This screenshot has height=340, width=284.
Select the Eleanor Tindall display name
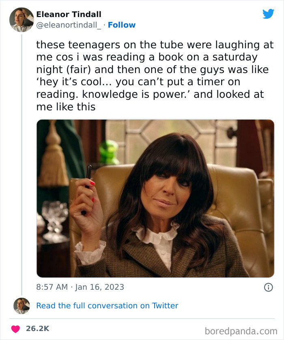pyautogui.click(x=68, y=13)
